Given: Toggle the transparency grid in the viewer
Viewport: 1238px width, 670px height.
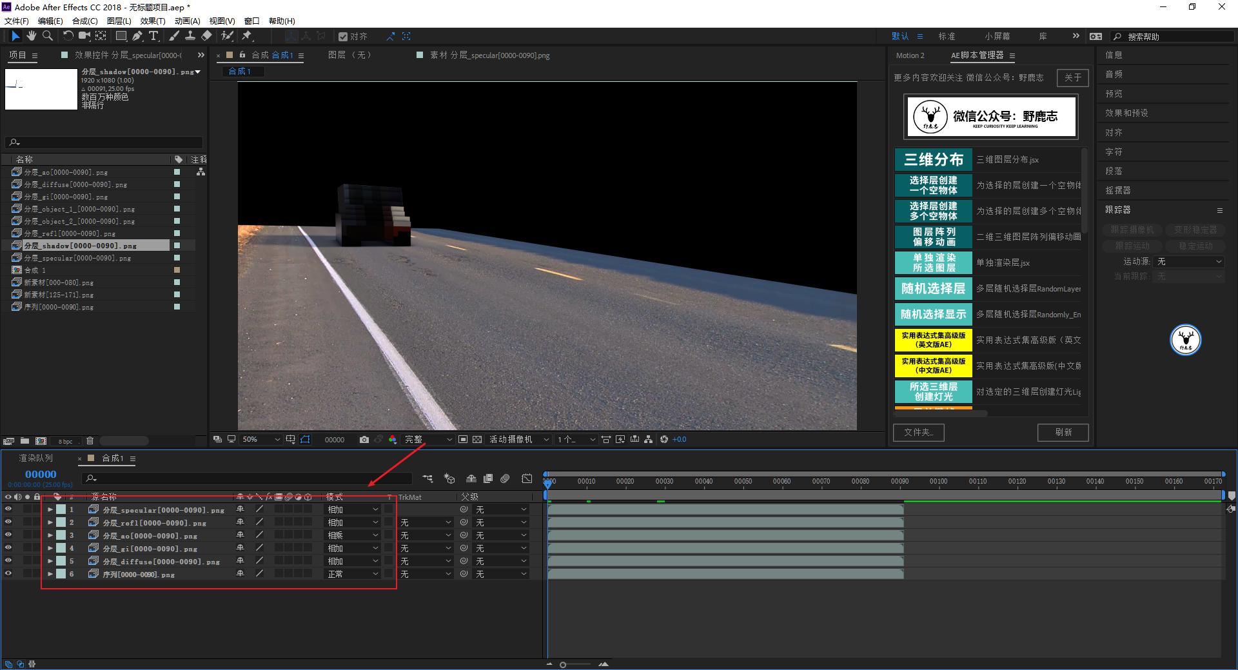Looking at the screenshot, I should point(477,439).
